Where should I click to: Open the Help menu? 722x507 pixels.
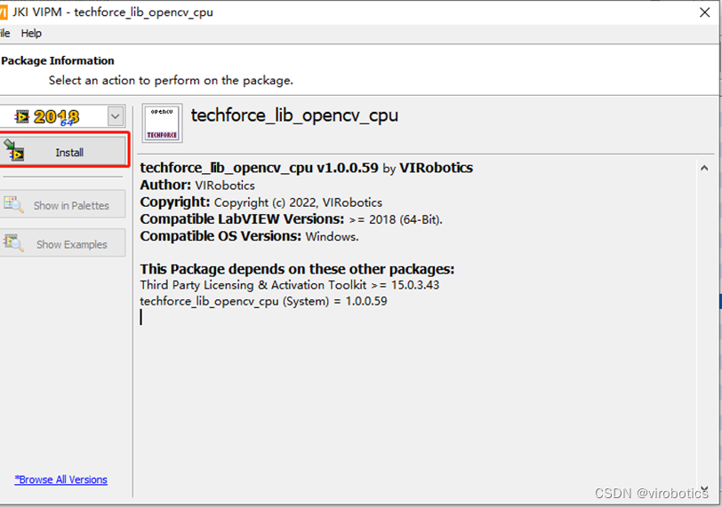[31, 34]
